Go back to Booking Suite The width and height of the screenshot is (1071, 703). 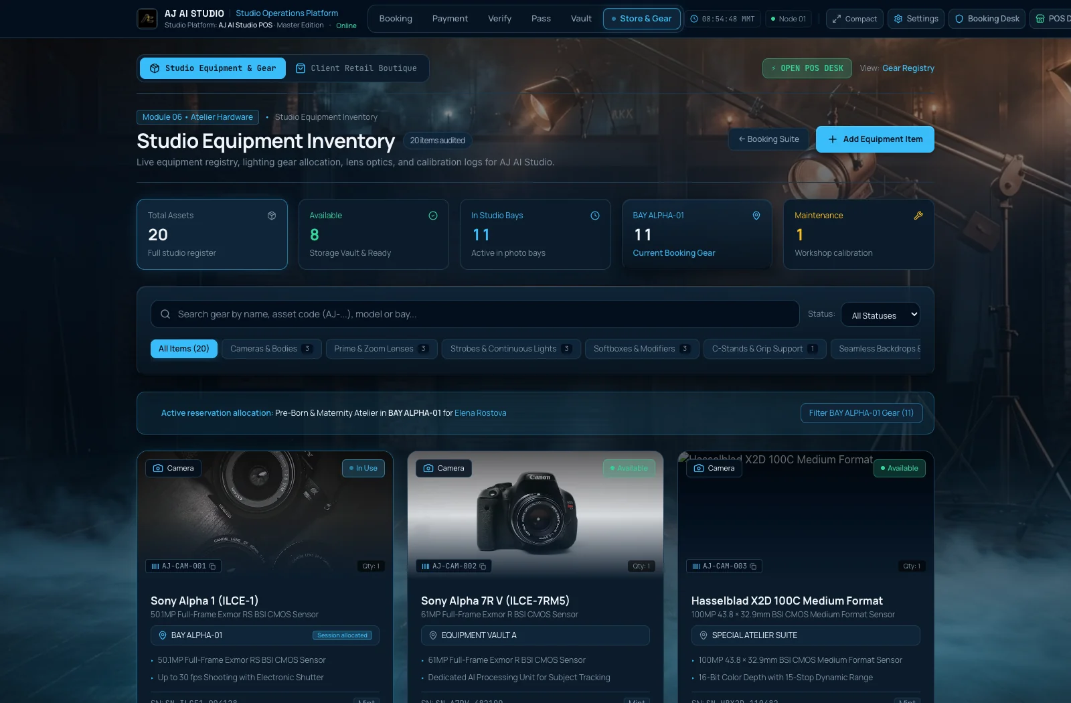coord(768,139)
